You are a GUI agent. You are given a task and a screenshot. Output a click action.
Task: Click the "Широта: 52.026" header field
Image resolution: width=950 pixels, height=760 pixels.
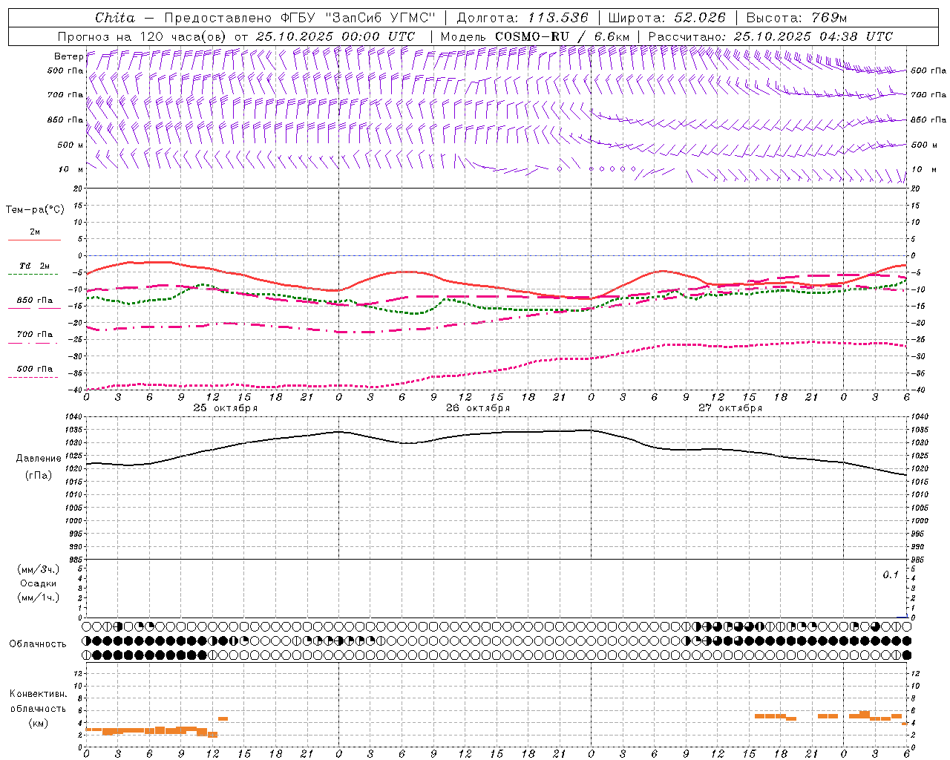pos(666,18)
